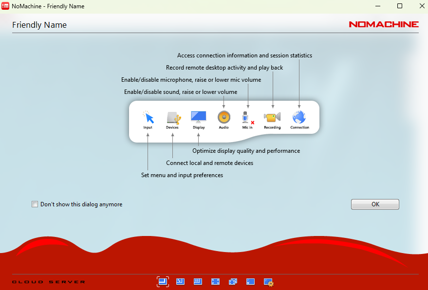Open the Devices USB drive icon
The image size is (428, 290).
pyautogui.click(x=172, y=117)
